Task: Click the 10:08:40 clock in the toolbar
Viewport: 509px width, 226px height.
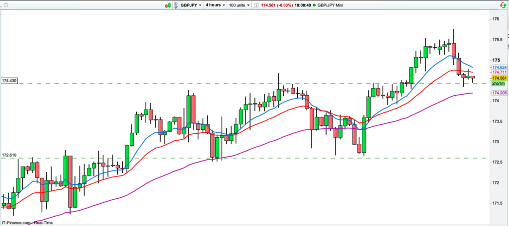Action: click(303, 5)
